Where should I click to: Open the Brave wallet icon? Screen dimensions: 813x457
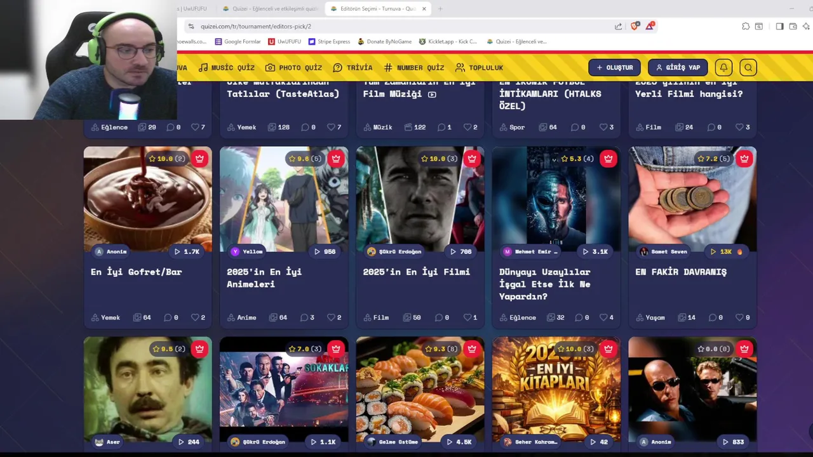pyautogui.click(x=793, y=26)
